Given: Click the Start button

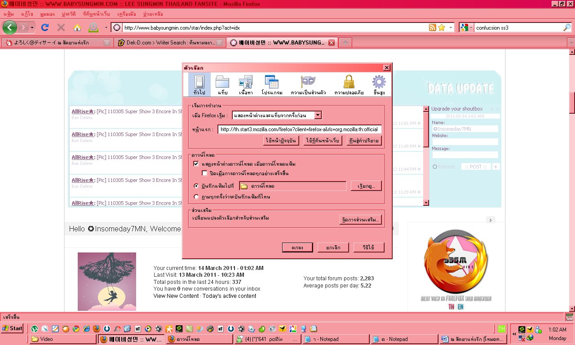Looking at the screenshot, I should tap(13, 328).
